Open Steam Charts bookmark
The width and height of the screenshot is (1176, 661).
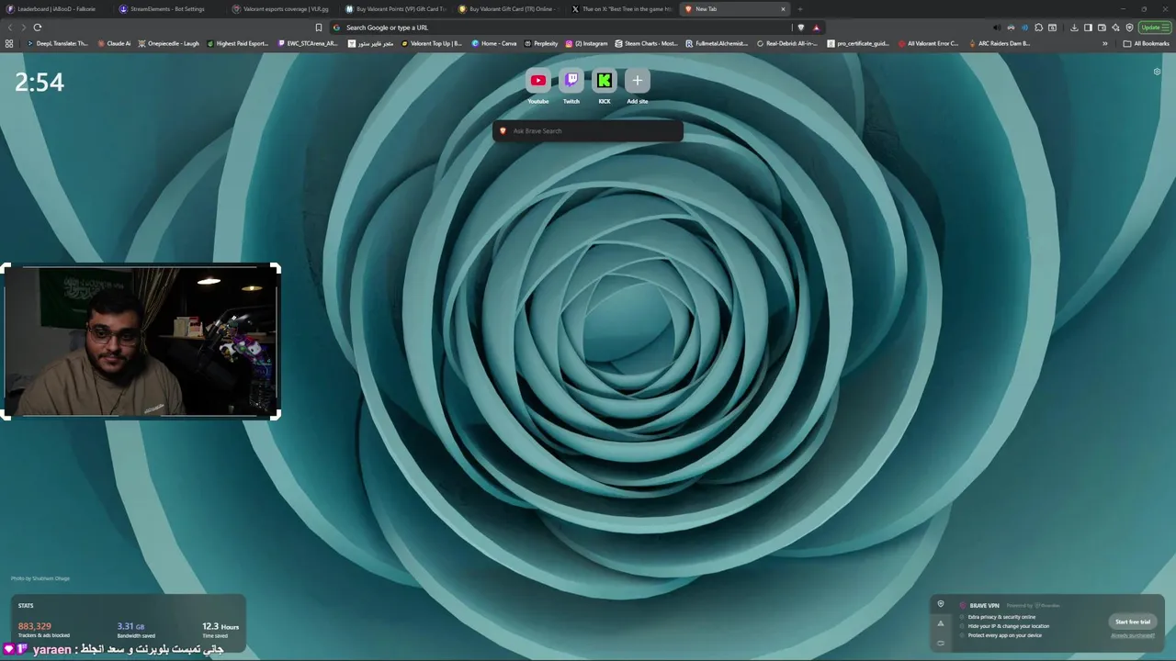tap(647, 43)
